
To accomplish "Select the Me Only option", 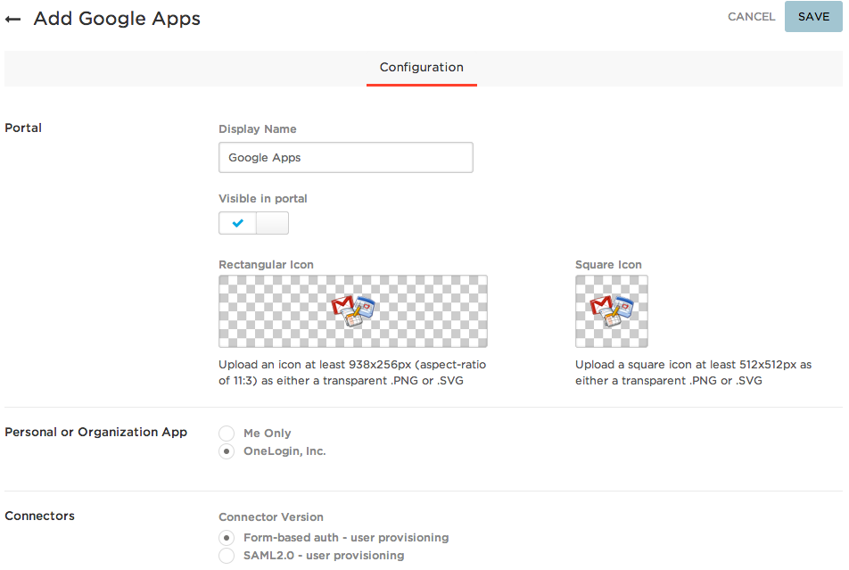I will (227, 434).
